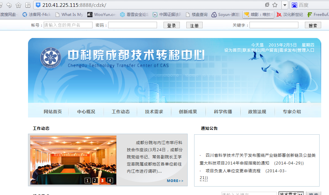
Task: Click the 密码 password input field
Action: pos(132,25)
